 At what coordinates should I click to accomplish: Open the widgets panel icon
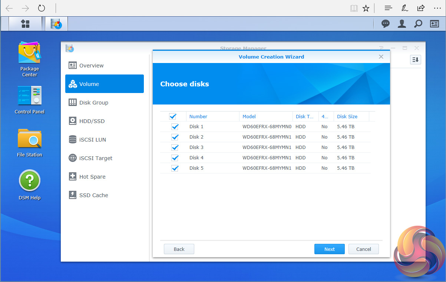(x=434, y=24)
